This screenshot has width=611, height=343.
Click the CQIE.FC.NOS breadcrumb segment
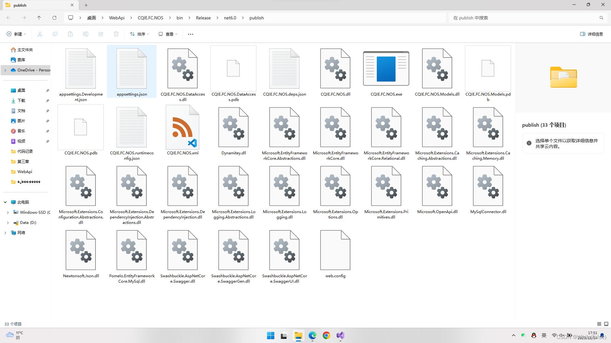click(x=150, y=18)
